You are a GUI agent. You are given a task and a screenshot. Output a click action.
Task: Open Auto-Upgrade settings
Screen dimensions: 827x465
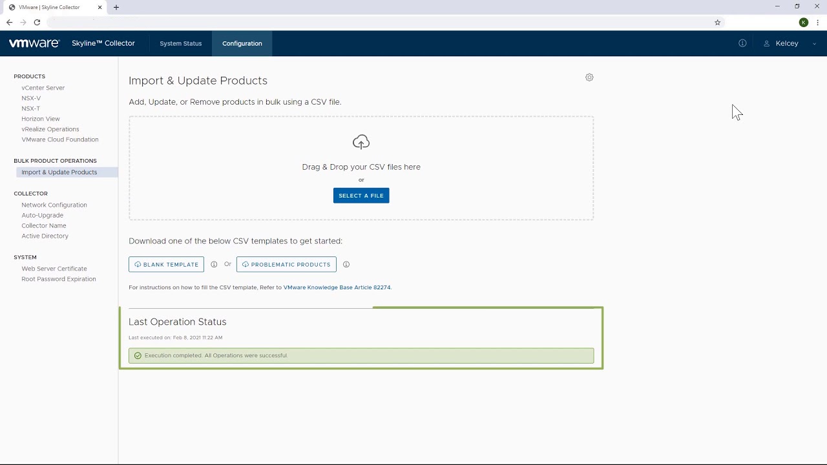43,215
